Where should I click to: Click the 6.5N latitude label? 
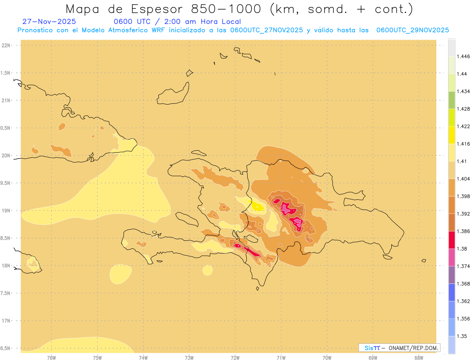click(x=6, y=348)
